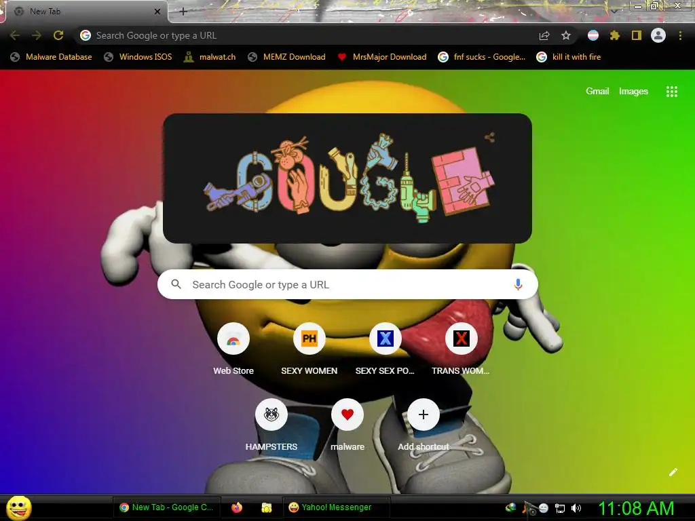This screenshot has width=695, height=521.
Task: Open the Extensions puzzle piece menu
Action: coord(615,35)
